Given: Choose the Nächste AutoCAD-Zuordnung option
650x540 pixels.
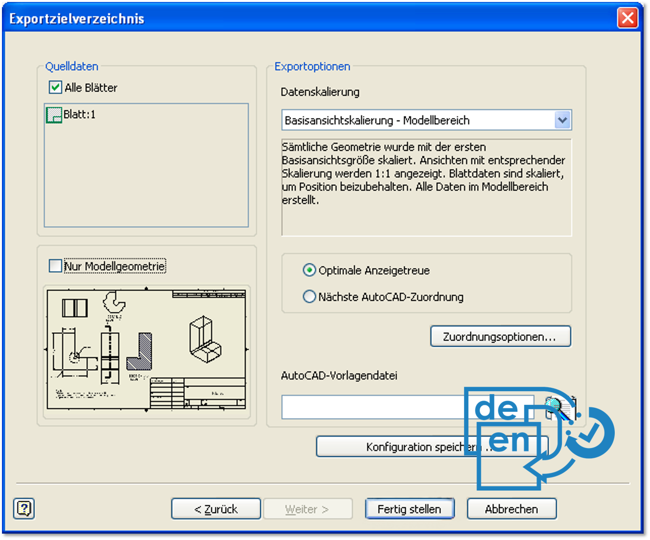Looking at the screenshot, I should 309,297.
